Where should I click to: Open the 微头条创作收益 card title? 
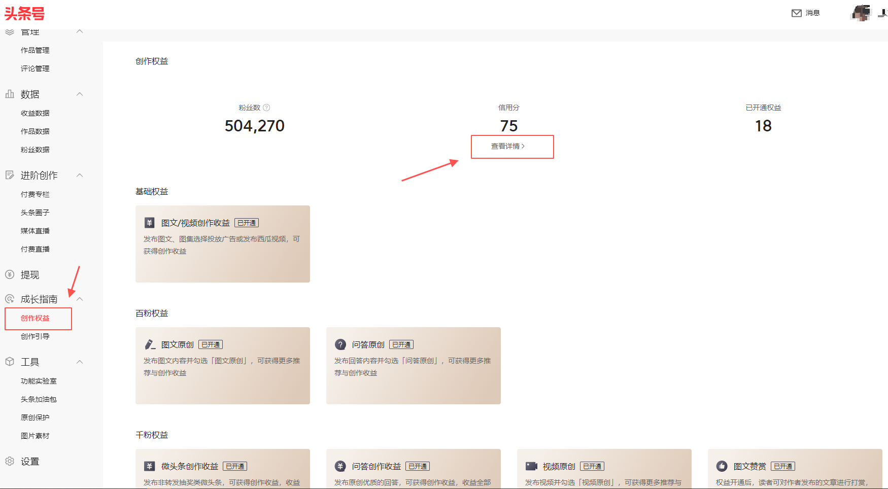coord(190,466)
